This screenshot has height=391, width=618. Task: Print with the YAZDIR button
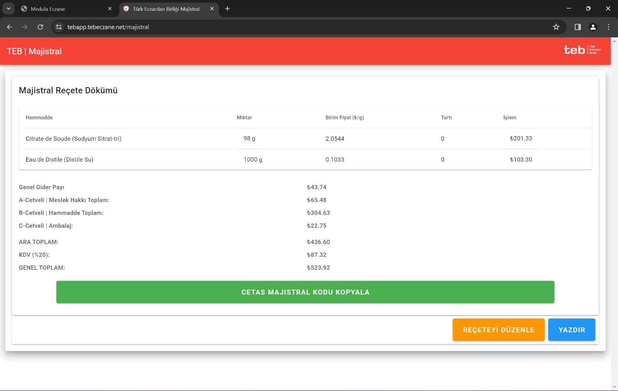(571, 330)
